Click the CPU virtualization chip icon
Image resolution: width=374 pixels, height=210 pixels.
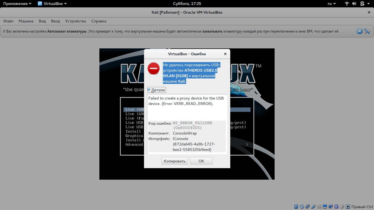336,206
